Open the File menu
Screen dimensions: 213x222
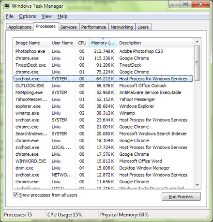(10, 16)
